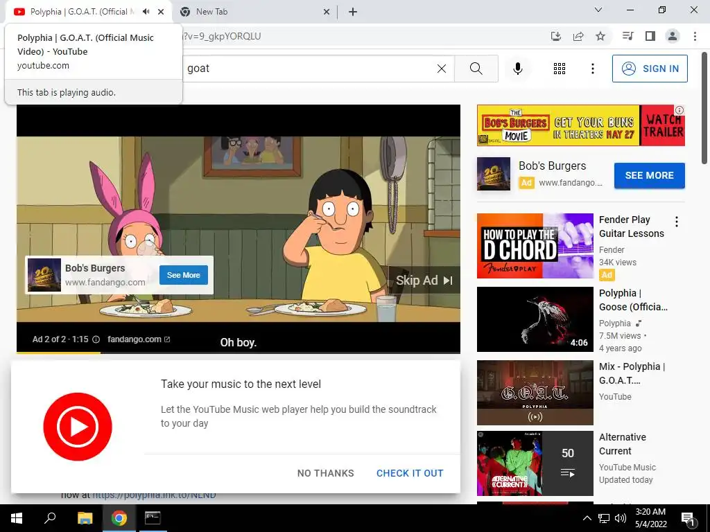
Task: Click the Chrome taskbar icon
Action: pyautogui.click(x=119, y=518)
